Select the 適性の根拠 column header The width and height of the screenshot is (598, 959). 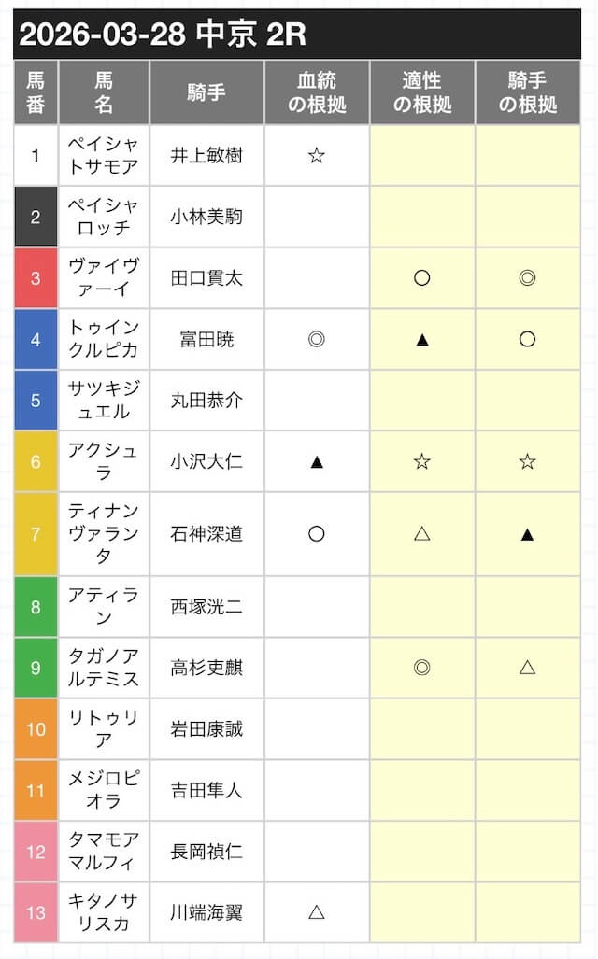[x=422, y=92]
